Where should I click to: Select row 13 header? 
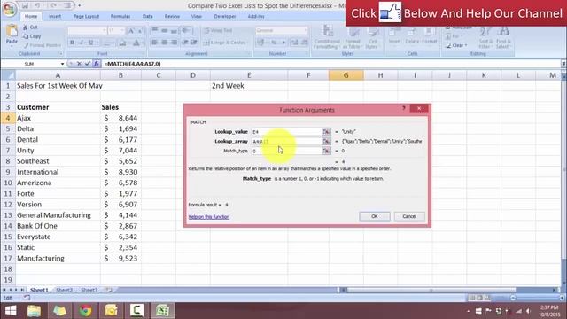8,214
